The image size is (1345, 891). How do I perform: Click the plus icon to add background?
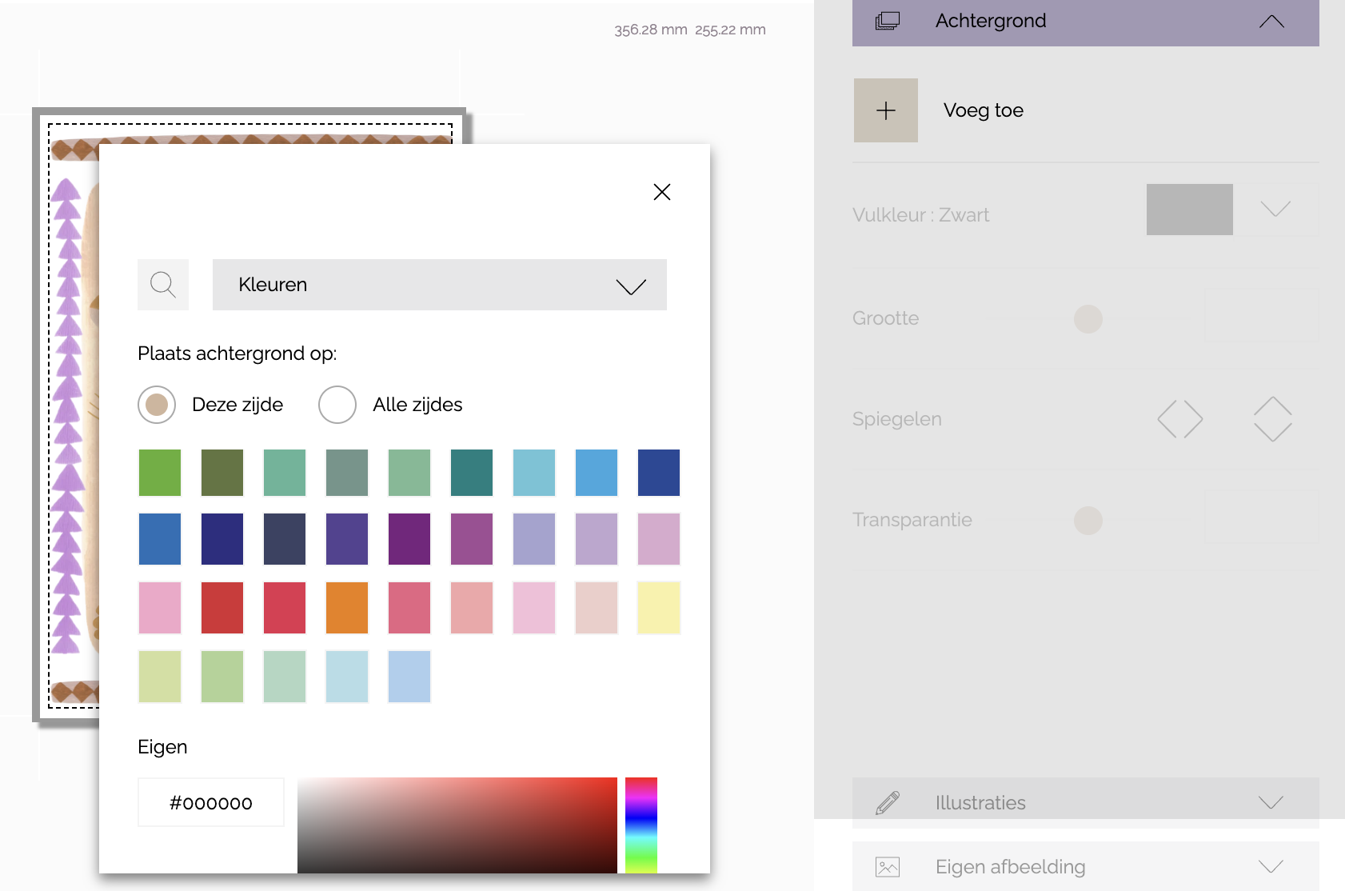(885, 110)
